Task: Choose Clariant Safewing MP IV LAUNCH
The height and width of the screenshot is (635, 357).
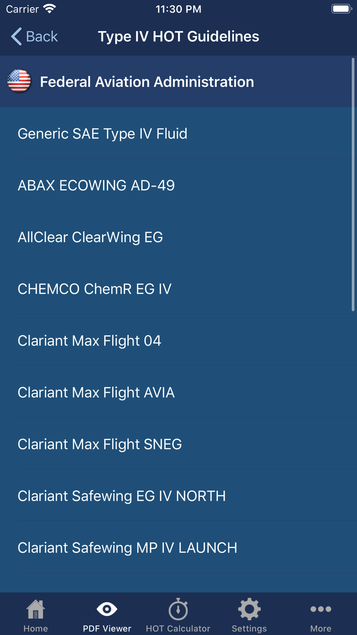Action: (x=127, y=548)
